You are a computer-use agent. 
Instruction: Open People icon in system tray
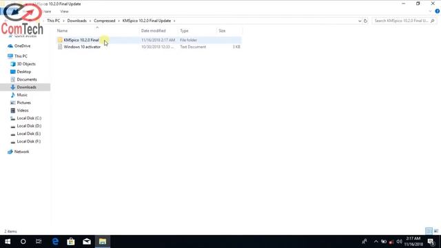pos(365,242)
